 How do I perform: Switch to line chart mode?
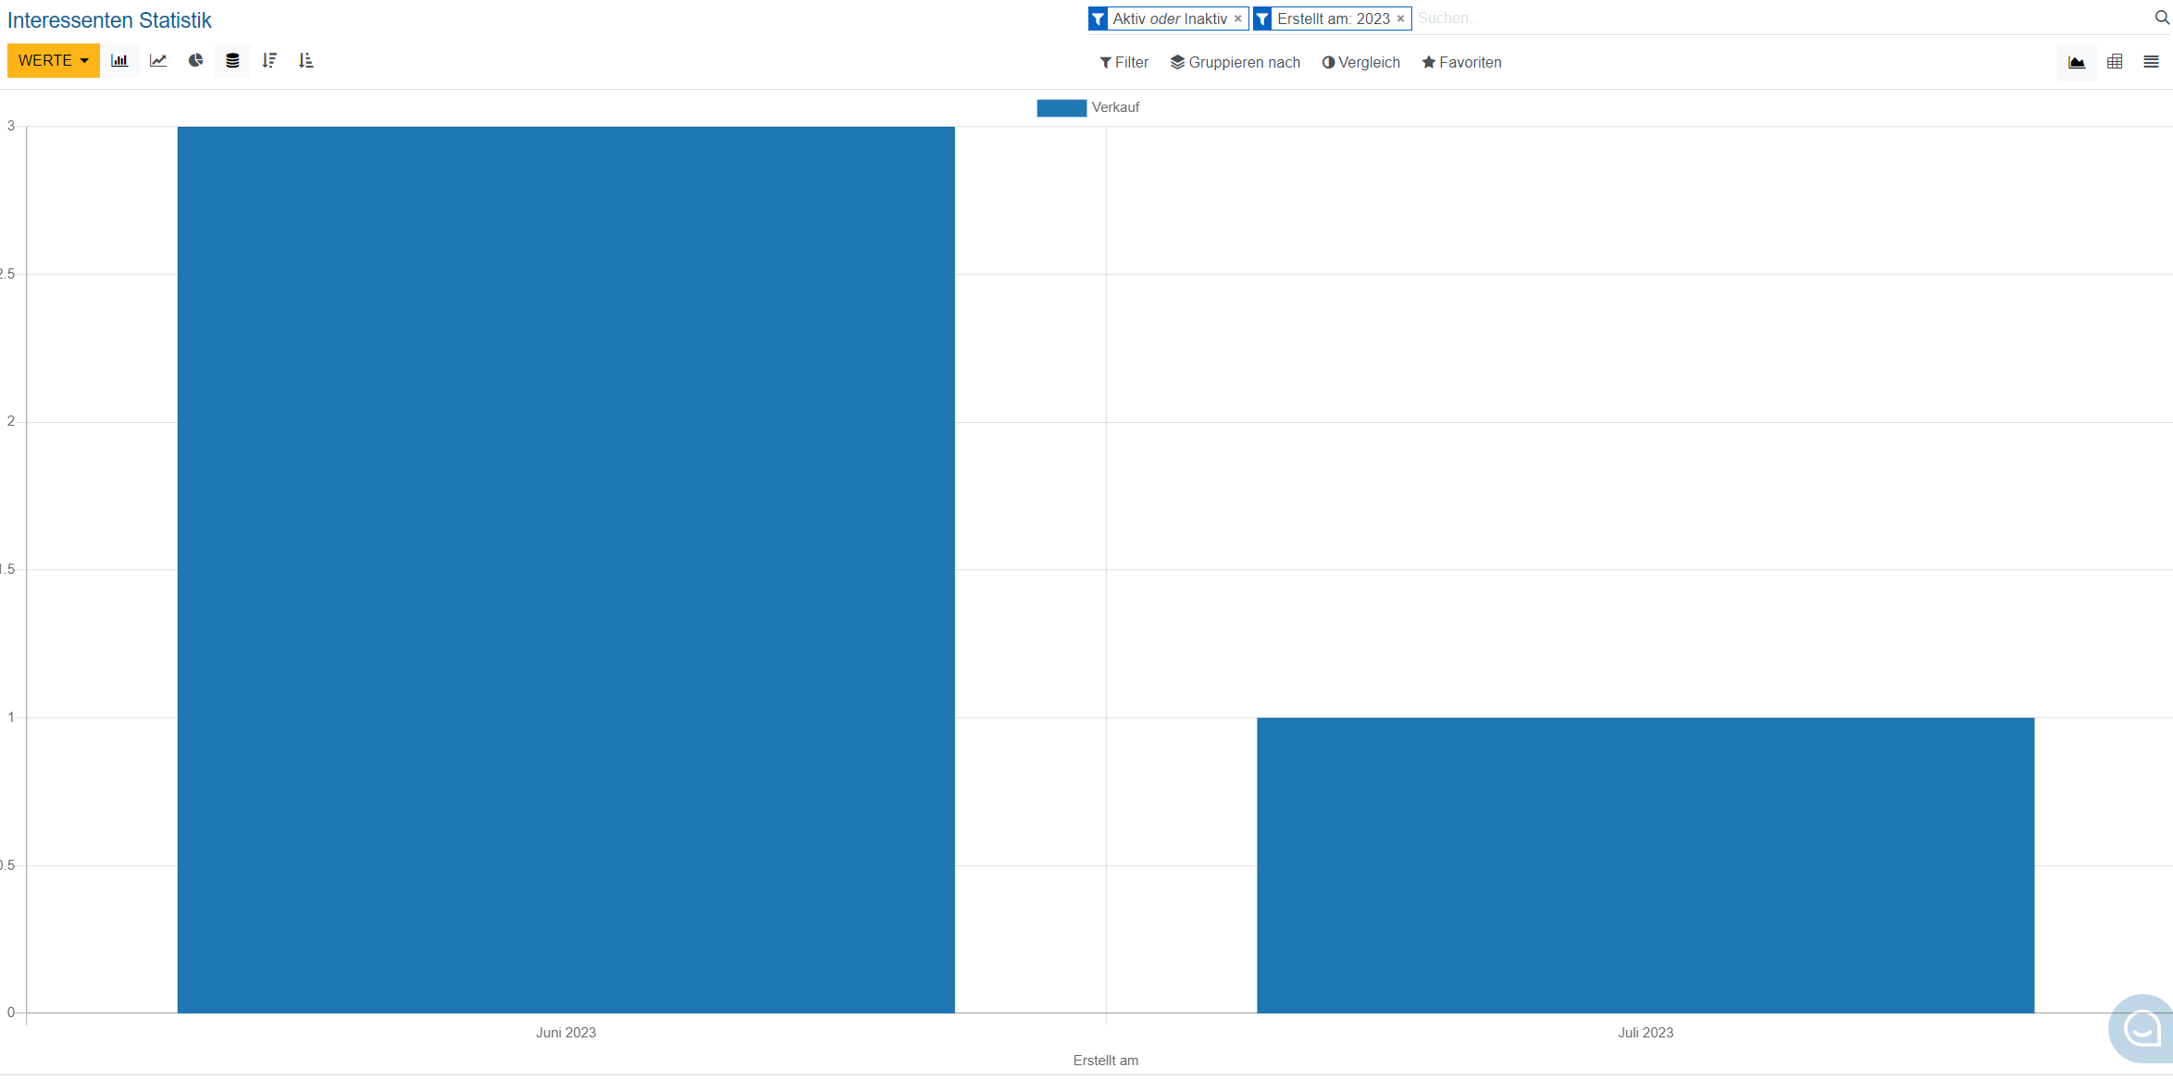click(158, 61)
